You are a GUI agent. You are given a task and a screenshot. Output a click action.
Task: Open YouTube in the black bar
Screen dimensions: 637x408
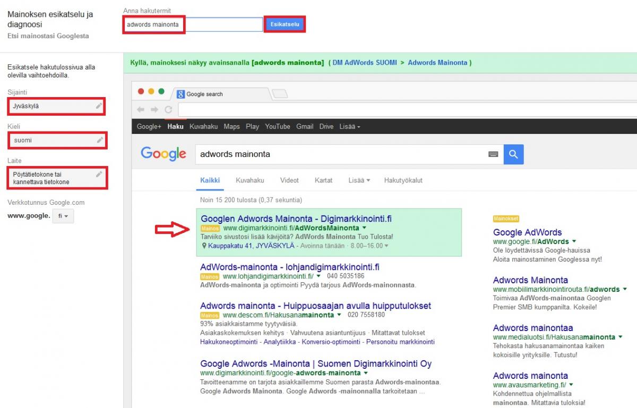coord(278,127)
